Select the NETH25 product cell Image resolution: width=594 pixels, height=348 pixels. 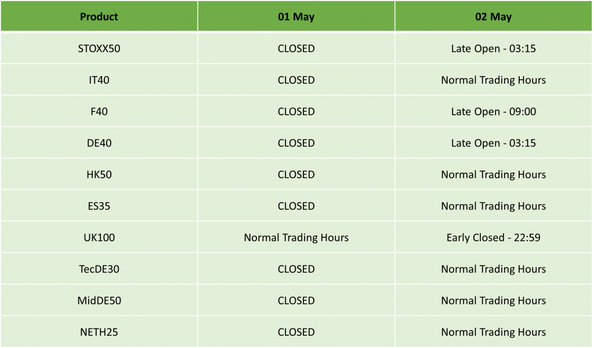coord(99,331)
